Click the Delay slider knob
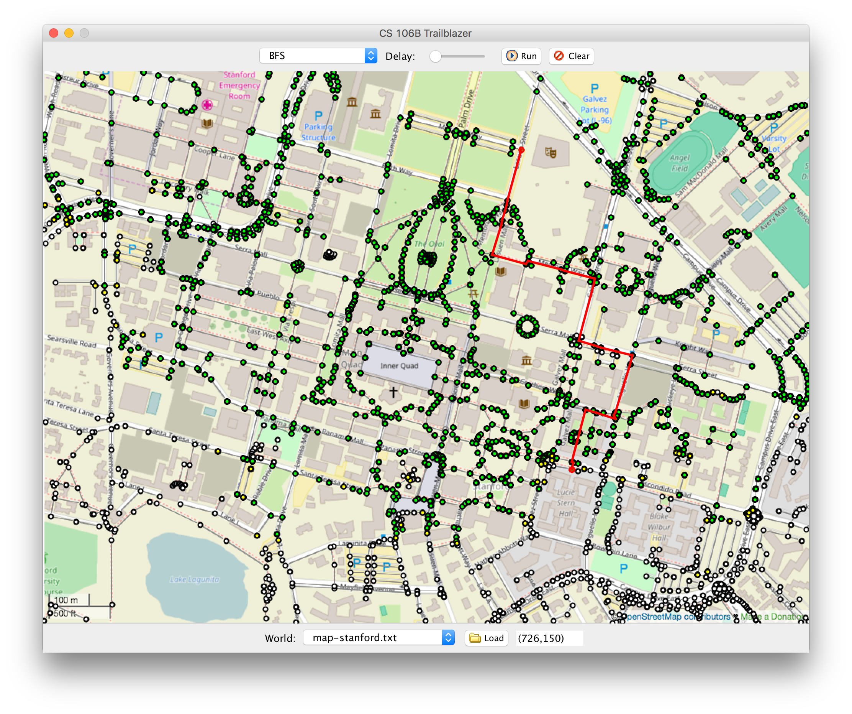The image size is (852, 714). [435, 56]
